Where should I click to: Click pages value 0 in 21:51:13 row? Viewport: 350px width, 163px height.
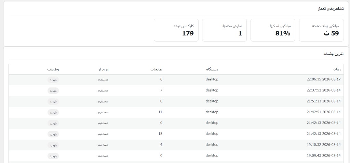[161, 101]
